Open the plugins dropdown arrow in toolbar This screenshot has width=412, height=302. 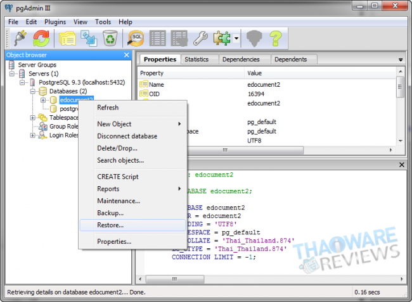[x=236, y=39]
